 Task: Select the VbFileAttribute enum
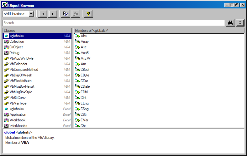pyautogui.click(x=37, y=81)
